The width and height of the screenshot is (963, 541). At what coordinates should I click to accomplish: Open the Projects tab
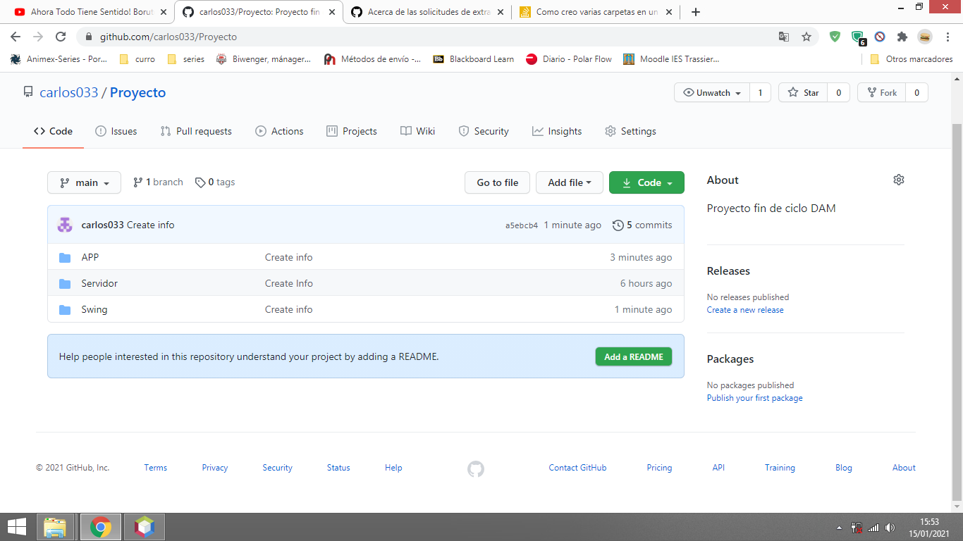pyautogui.click(x=352, y=131)
